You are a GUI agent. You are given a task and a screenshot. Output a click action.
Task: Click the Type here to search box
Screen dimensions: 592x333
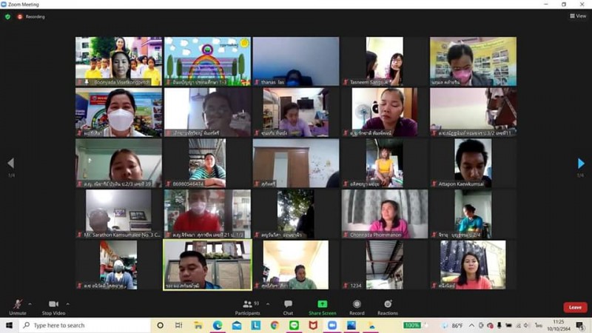(84, 325)
